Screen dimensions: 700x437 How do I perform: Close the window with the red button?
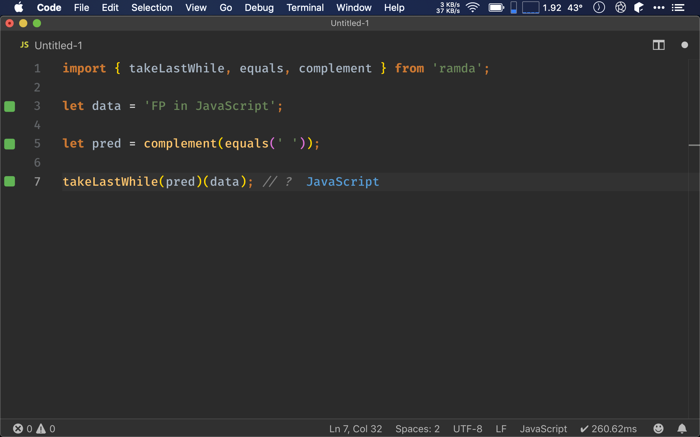(10, 23)
